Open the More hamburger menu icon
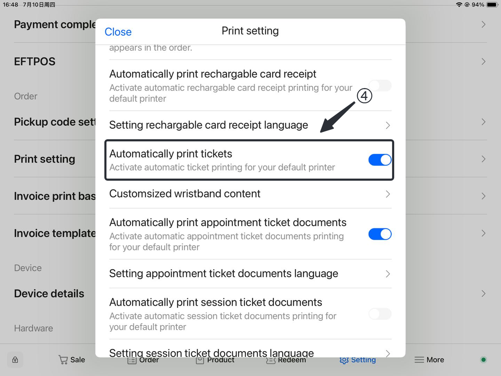501x376 pixels. tap(419, 360)
